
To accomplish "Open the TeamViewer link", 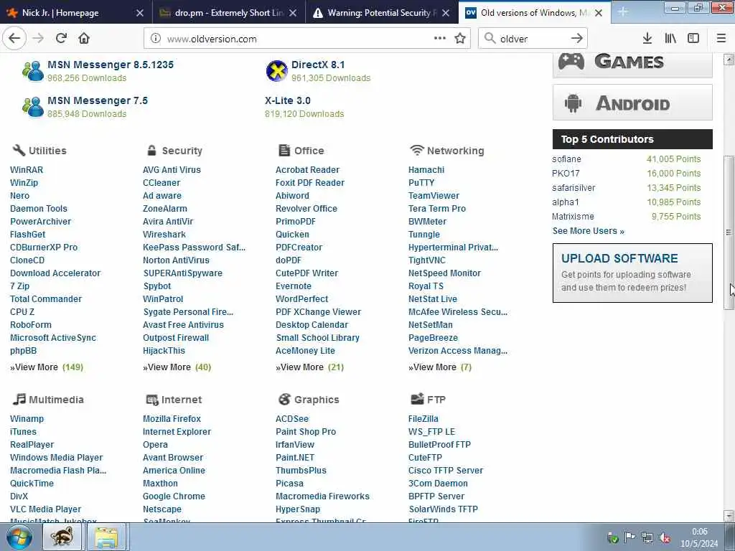I will coord(434,195).
